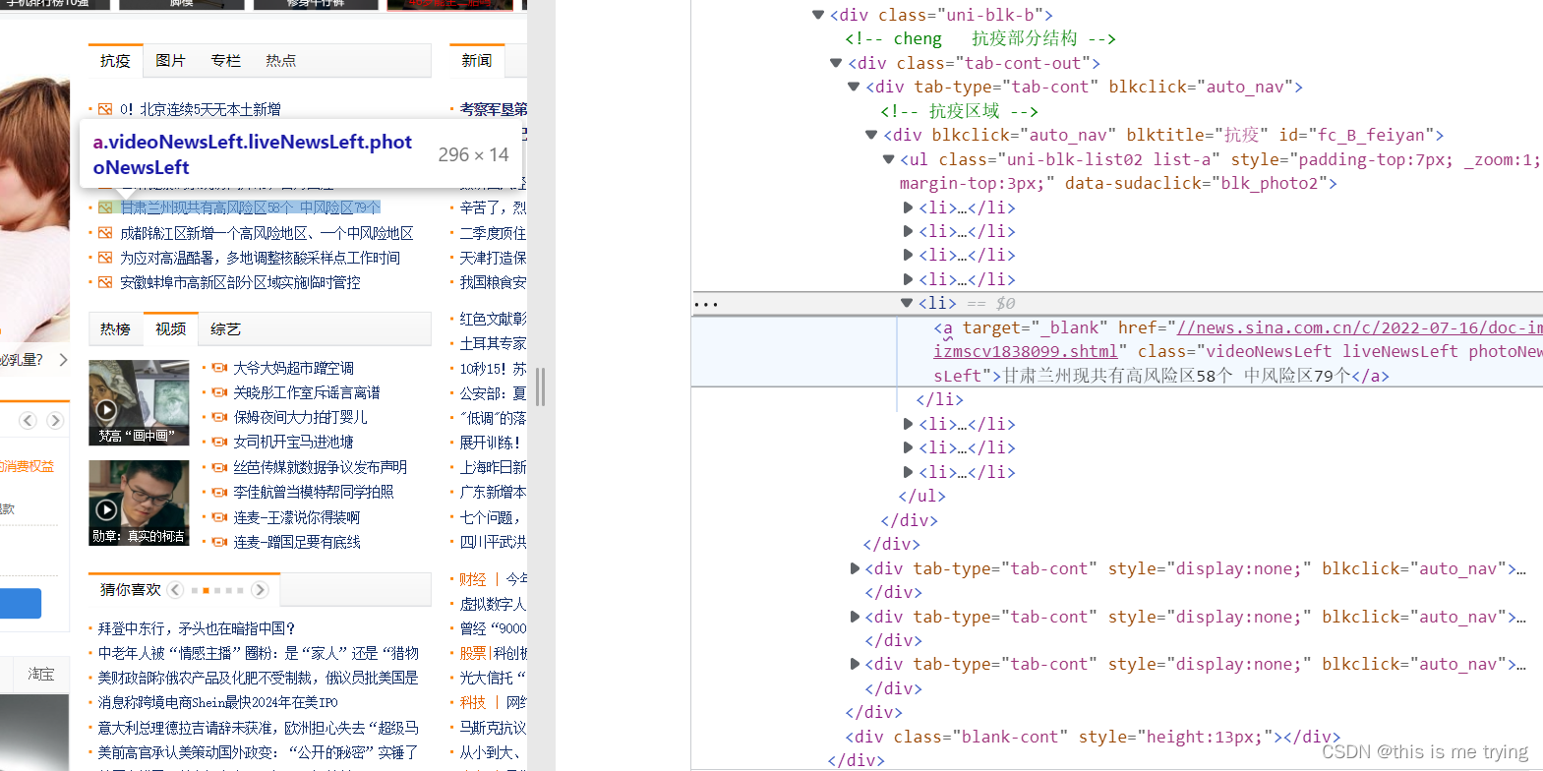The image size is (1543, 771).
Task: Select the 视频 tab
Action: tap(170, 329)
